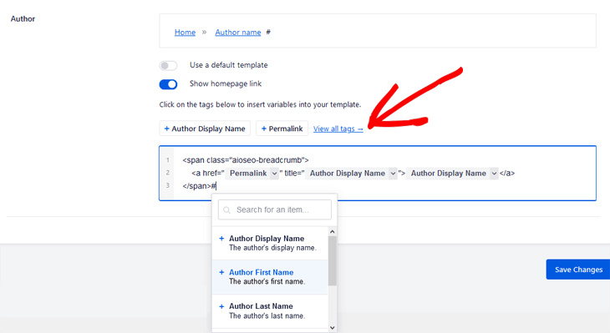Insert the Permalink tag button
Screen dimensions: 610x333
click(x=282, y=129)
